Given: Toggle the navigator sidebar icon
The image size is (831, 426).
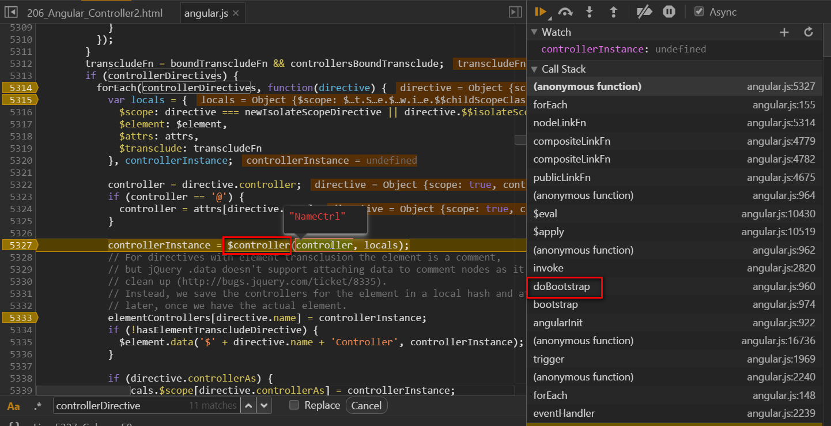Looking at the screenshot, I should 515,12.
